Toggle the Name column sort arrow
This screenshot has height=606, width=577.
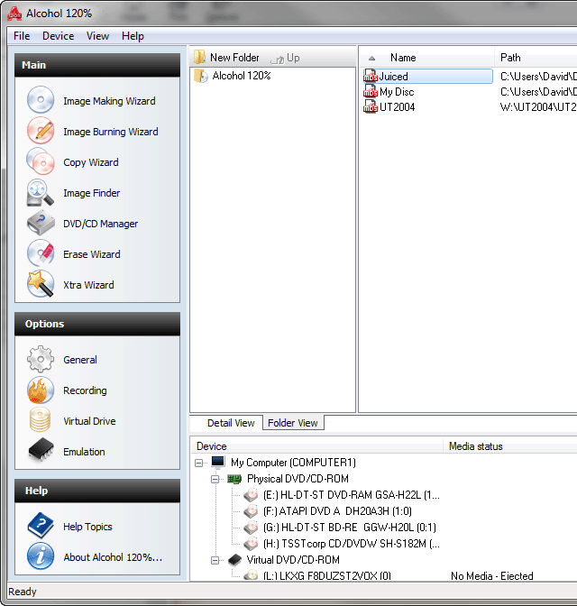pyautogui.click(x=371, y=58)
